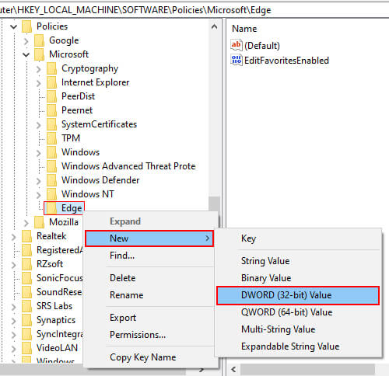Click the Windows Advanced Threat Protection folder icon
Screen dimensions: 389x376
(x=52, y=166)
